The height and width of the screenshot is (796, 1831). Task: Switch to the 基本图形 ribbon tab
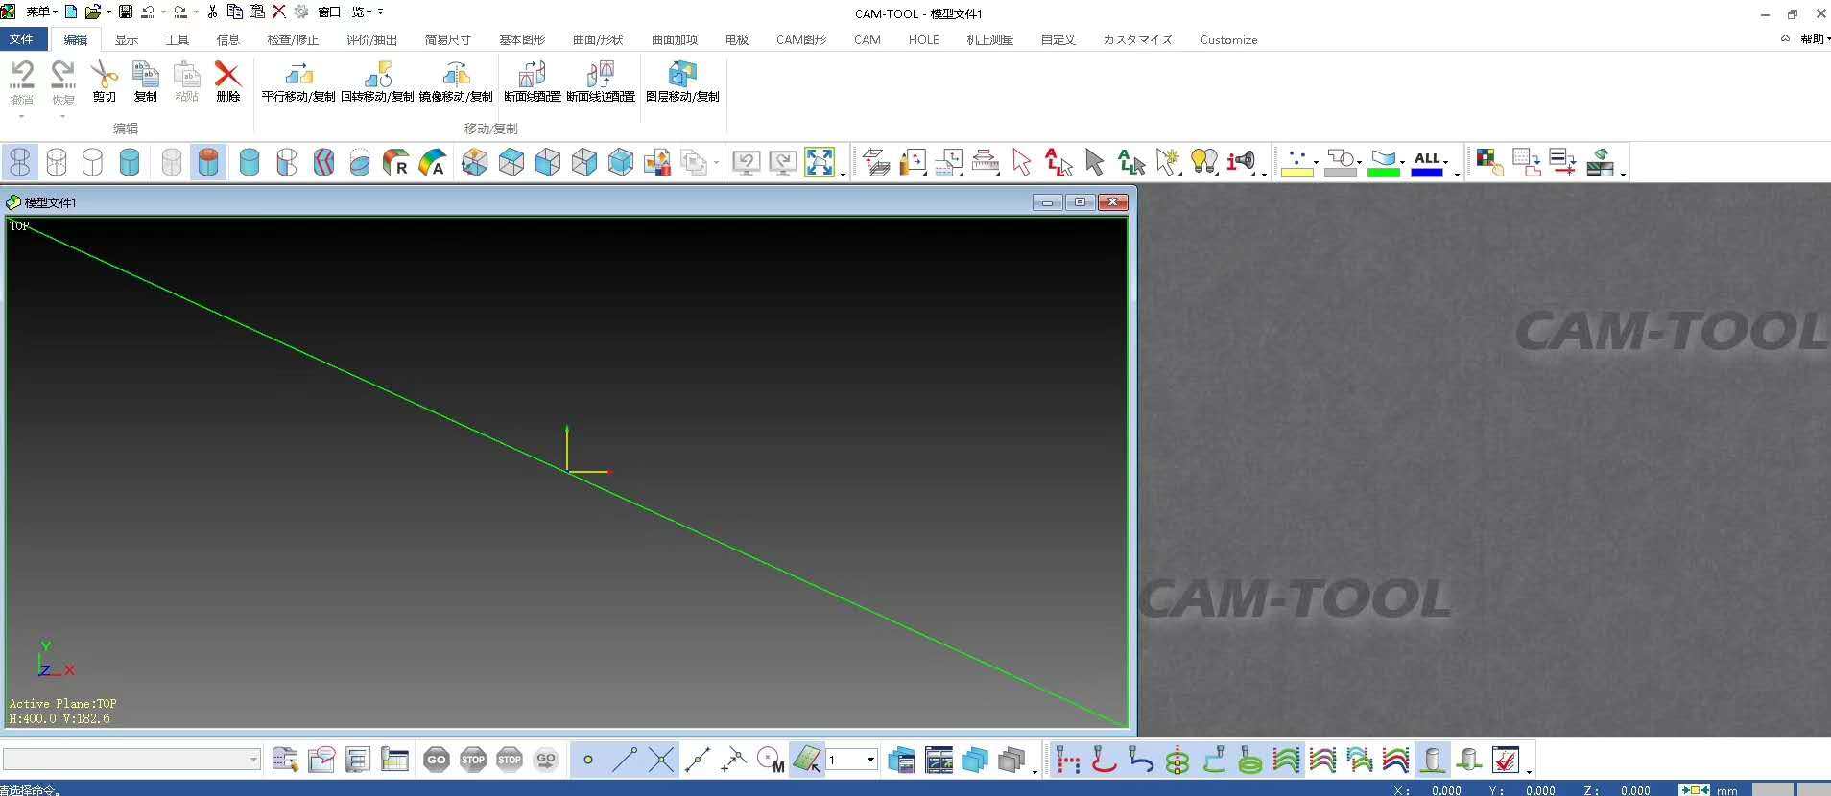(521, 39)
